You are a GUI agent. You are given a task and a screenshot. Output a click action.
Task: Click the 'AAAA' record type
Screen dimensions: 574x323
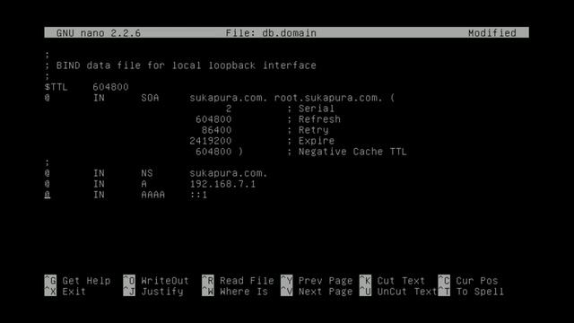click(153, 195)
